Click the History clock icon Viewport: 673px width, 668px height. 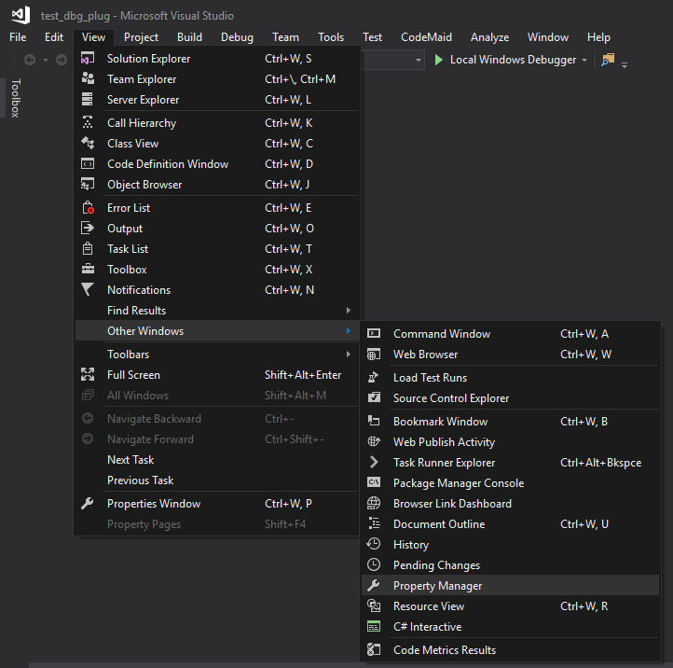click(374, 544)
